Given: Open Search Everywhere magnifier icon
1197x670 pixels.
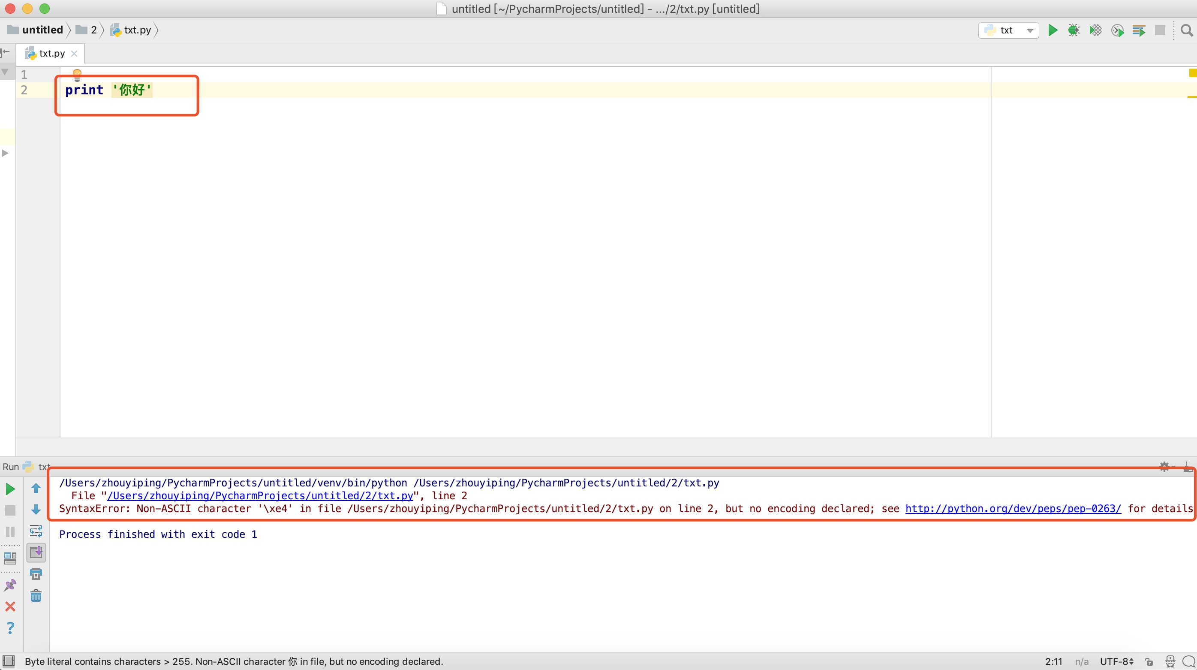Looking at the screenshot, I should pyautogui.click(x=1186, y=30).
